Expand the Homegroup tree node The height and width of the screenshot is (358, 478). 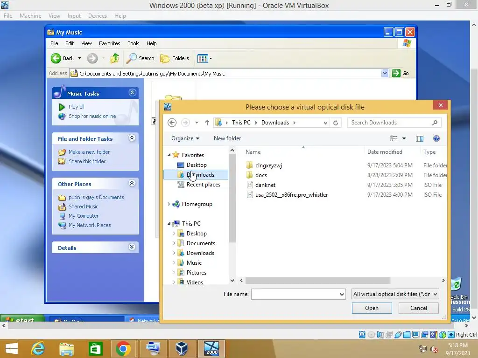point(169,204)
